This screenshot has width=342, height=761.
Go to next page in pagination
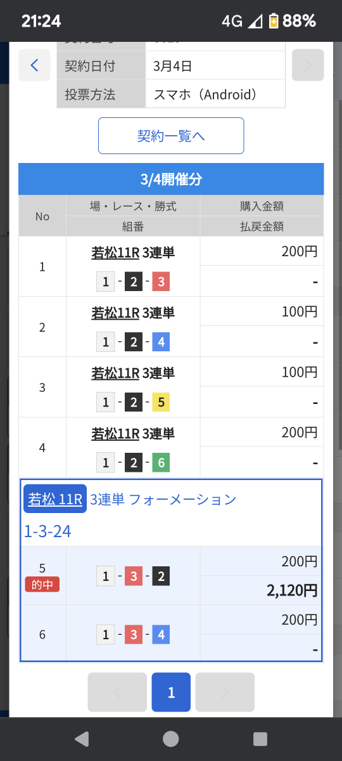coord(225,693)
